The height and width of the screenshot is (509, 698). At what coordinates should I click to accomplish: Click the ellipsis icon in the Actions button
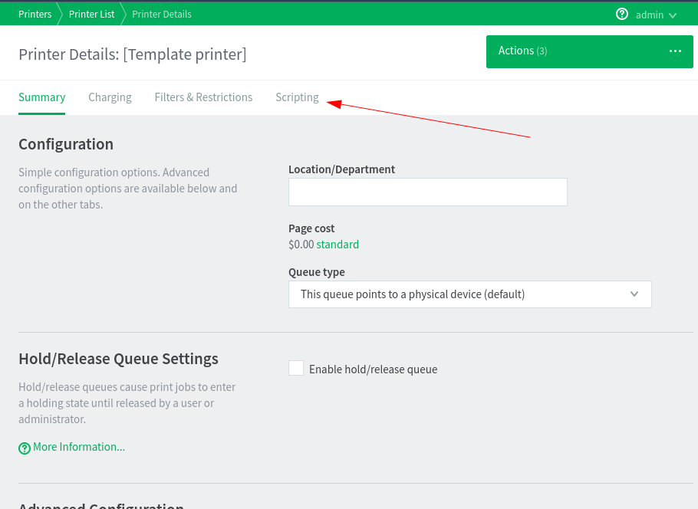675,51
